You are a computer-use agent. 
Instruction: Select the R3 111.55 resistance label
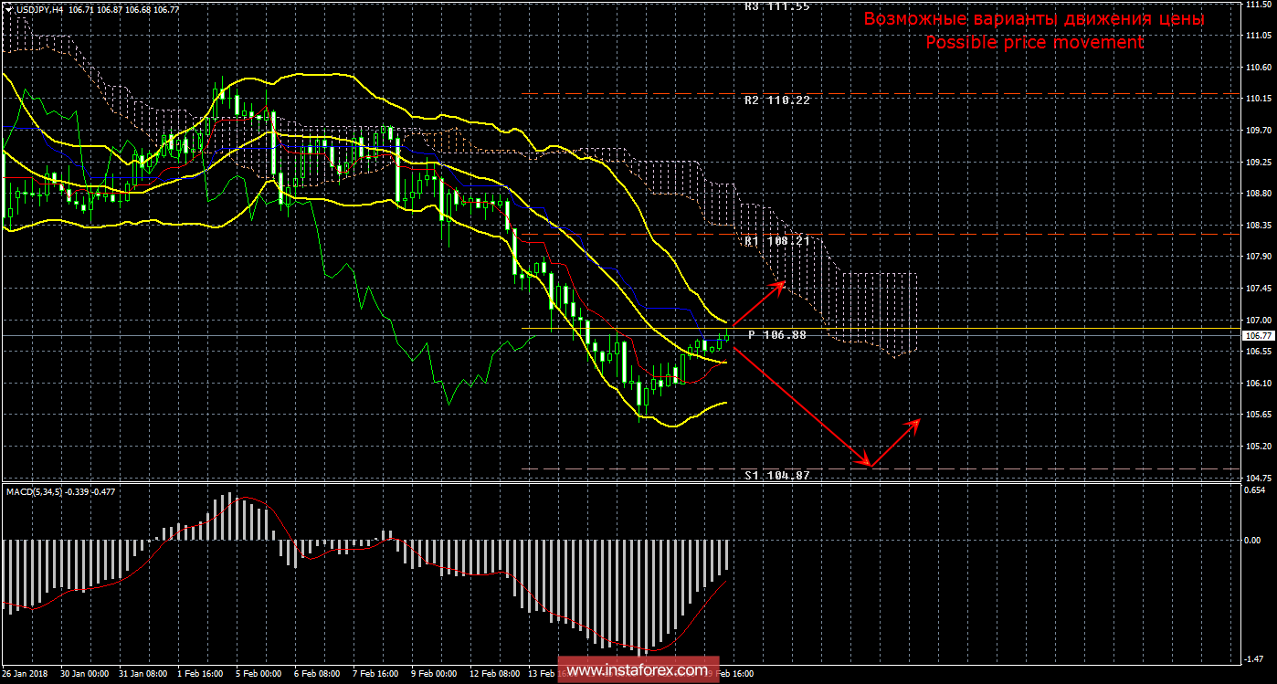776,6
